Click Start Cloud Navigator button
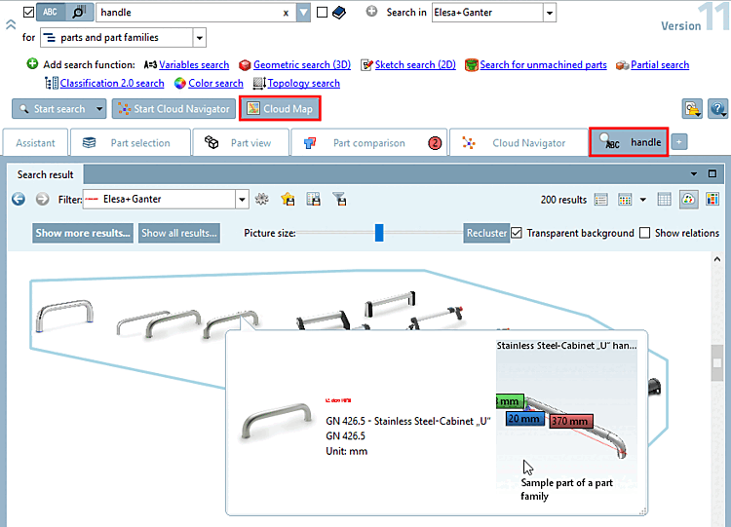The image size is (731, 527). (x=173, y=109)
